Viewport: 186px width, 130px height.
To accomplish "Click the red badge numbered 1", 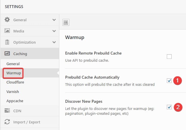I will point(178,81).
